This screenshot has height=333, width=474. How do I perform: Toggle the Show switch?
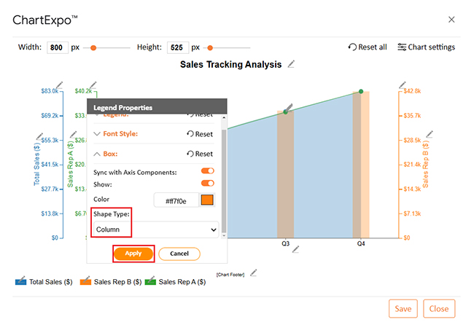208,183
